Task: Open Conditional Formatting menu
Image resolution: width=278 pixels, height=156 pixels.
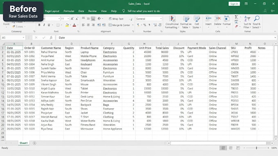Action: (x=172, y=22)
